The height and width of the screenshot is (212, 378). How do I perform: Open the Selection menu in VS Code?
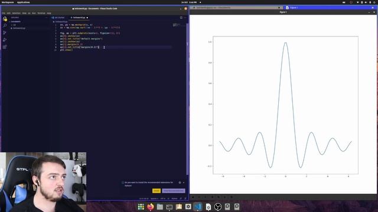coord(17,13)
